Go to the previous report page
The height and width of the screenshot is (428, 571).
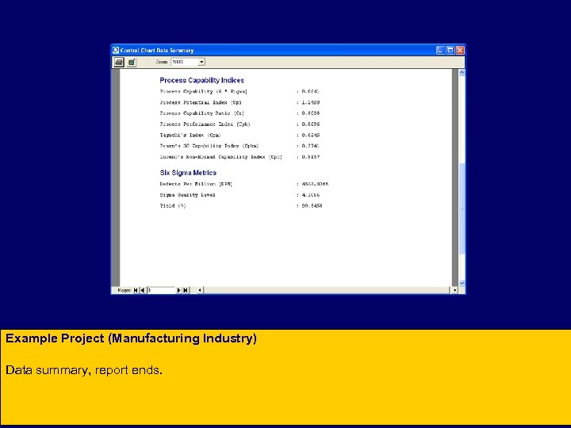tap(143, 290)
